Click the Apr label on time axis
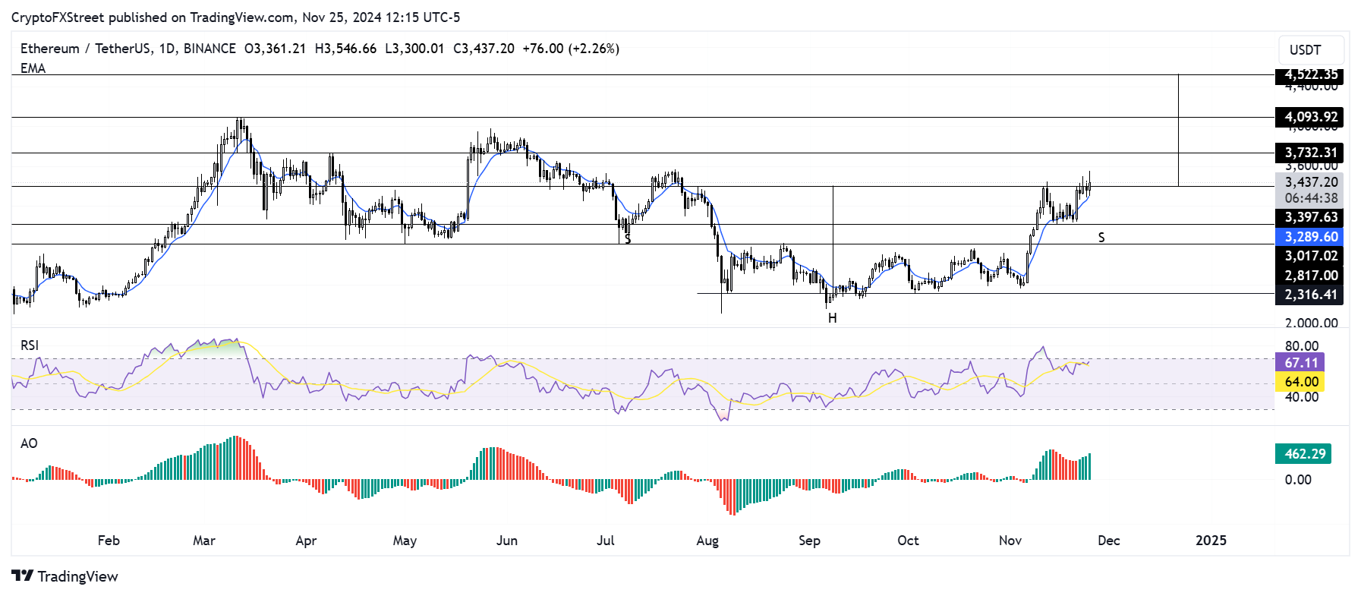 pyautogui.click(x=306, y=541)
